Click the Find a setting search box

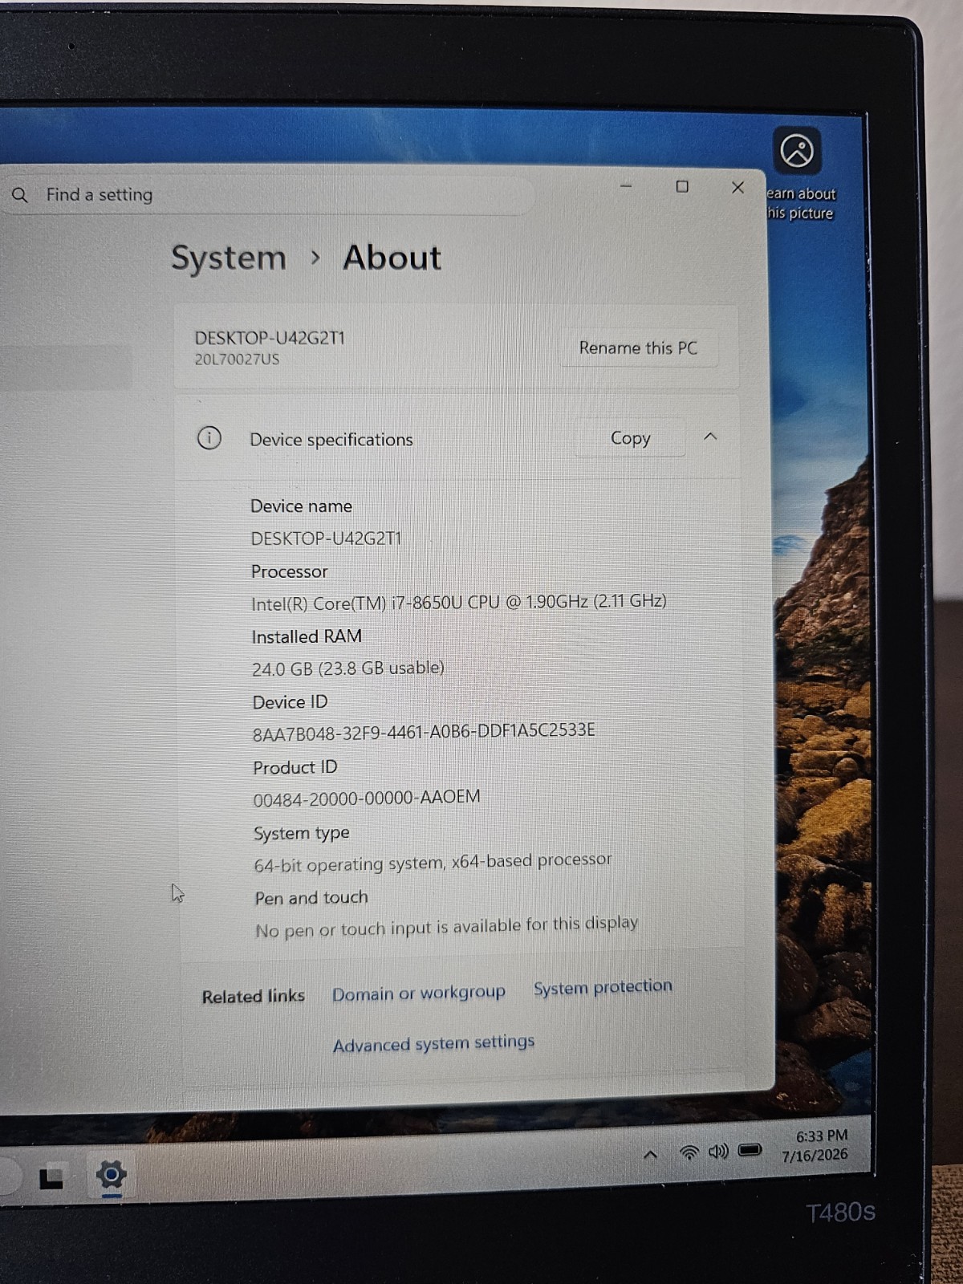(269, 195)
